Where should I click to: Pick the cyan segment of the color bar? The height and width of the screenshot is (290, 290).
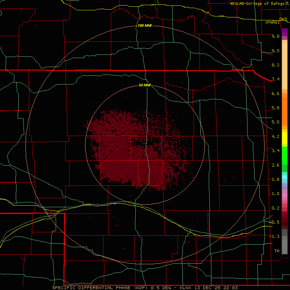285,177
